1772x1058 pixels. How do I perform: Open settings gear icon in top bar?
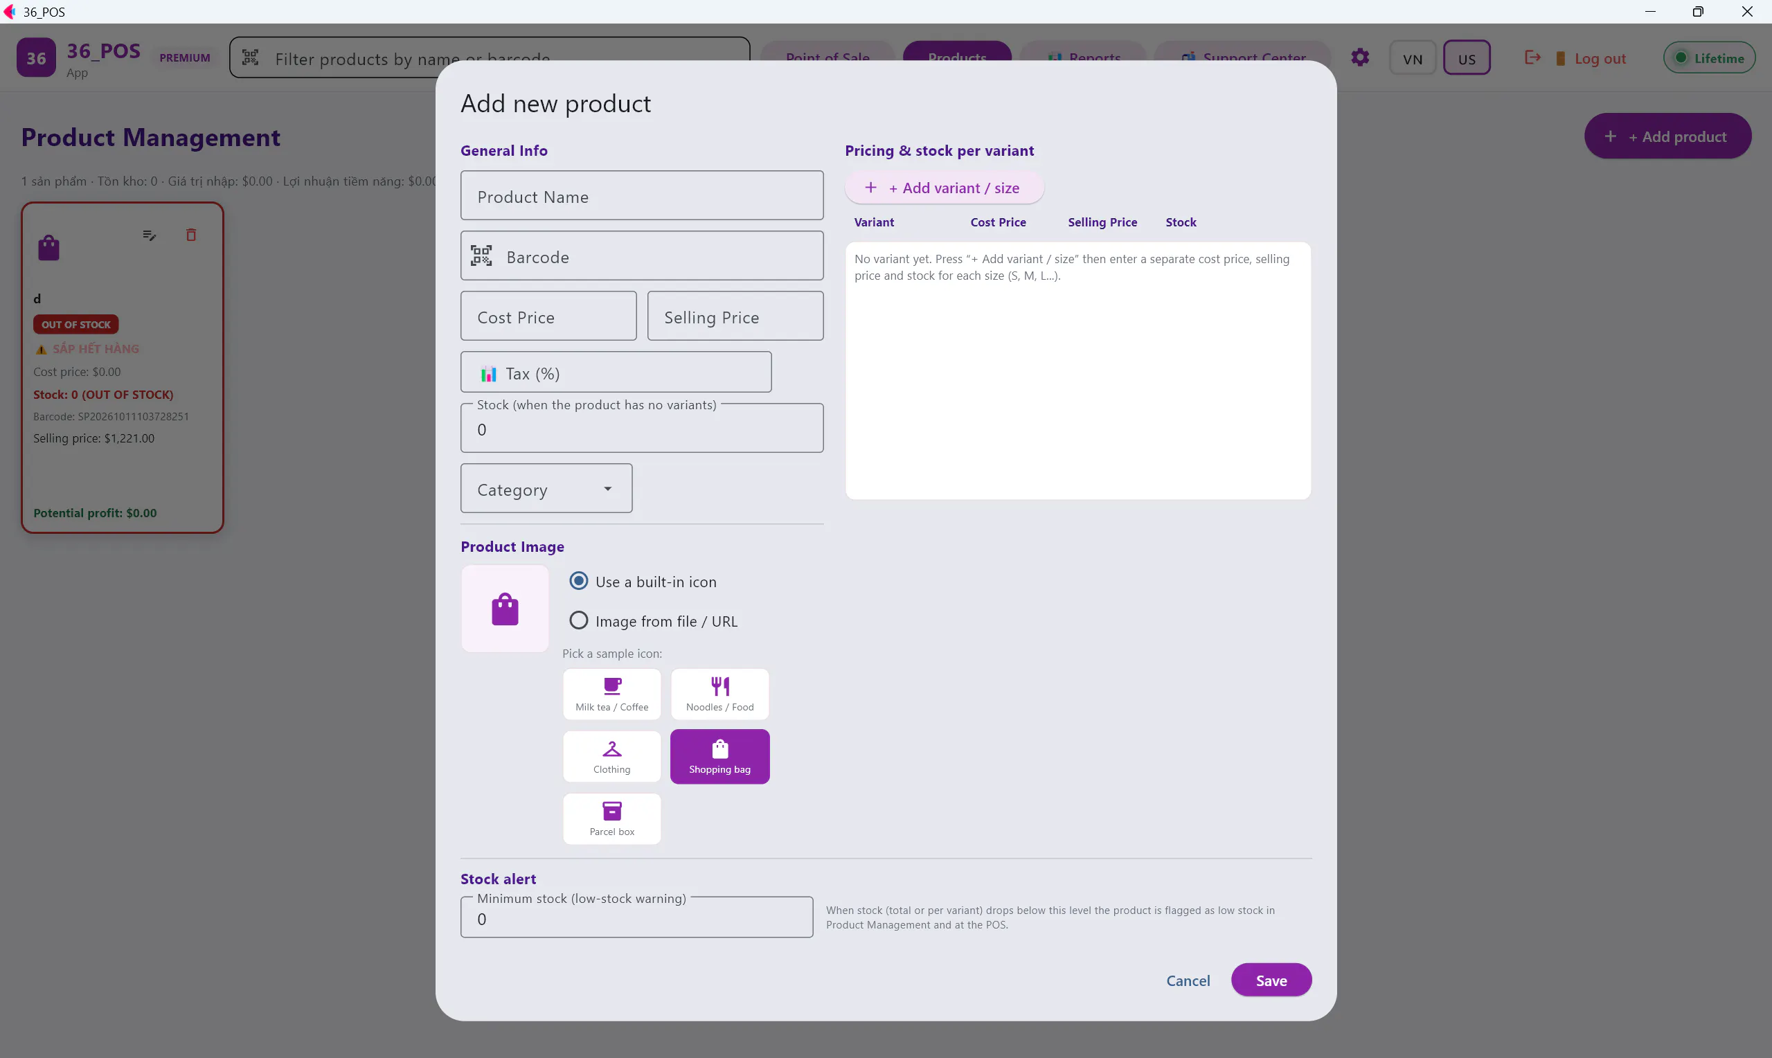coord(1360,57)
